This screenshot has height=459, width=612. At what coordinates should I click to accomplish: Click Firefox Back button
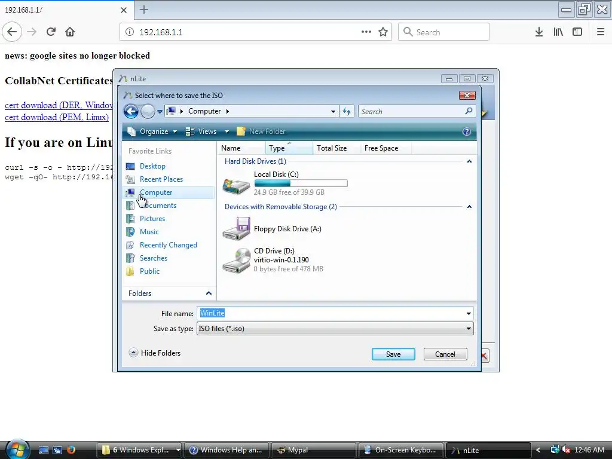(12, 32)
